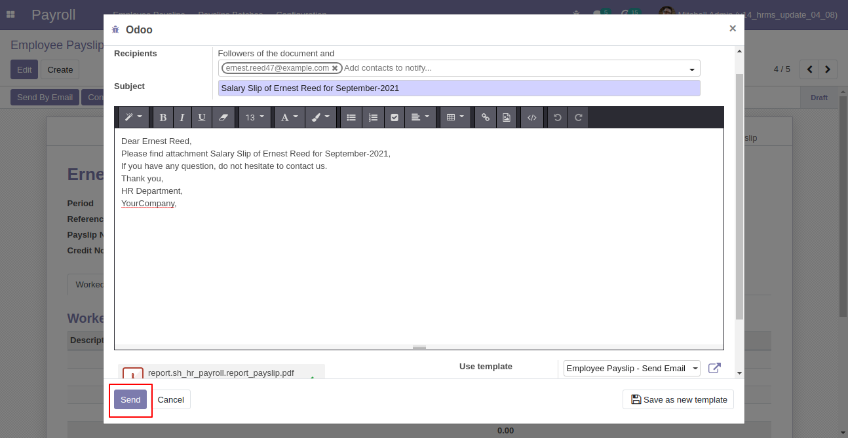This screenshot has width=848, height=438.
Task: Go to the previous record arrow
Action: pos(810,69)
